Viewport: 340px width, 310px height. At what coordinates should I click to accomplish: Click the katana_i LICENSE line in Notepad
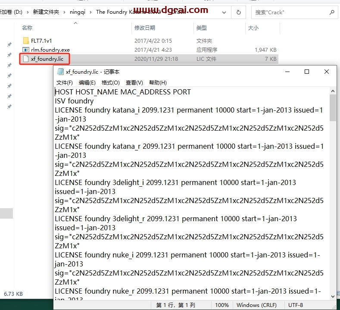[189, 114]
